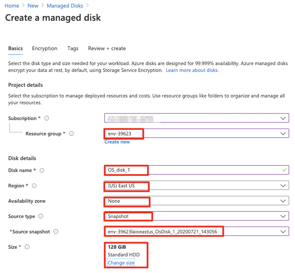This screenshot has height=273, width=295.
Task: Open the Learn more about disks link
Action: (x=192, y=70)
